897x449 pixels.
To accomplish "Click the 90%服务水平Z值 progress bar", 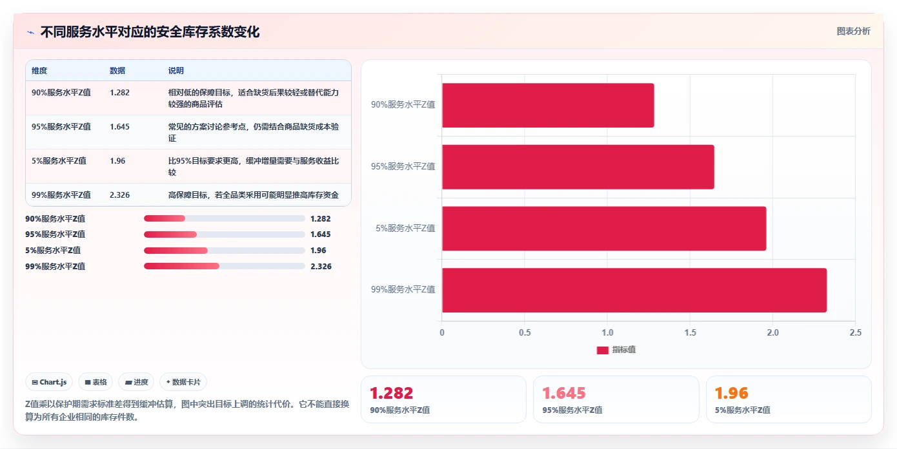I will [225, 219].
